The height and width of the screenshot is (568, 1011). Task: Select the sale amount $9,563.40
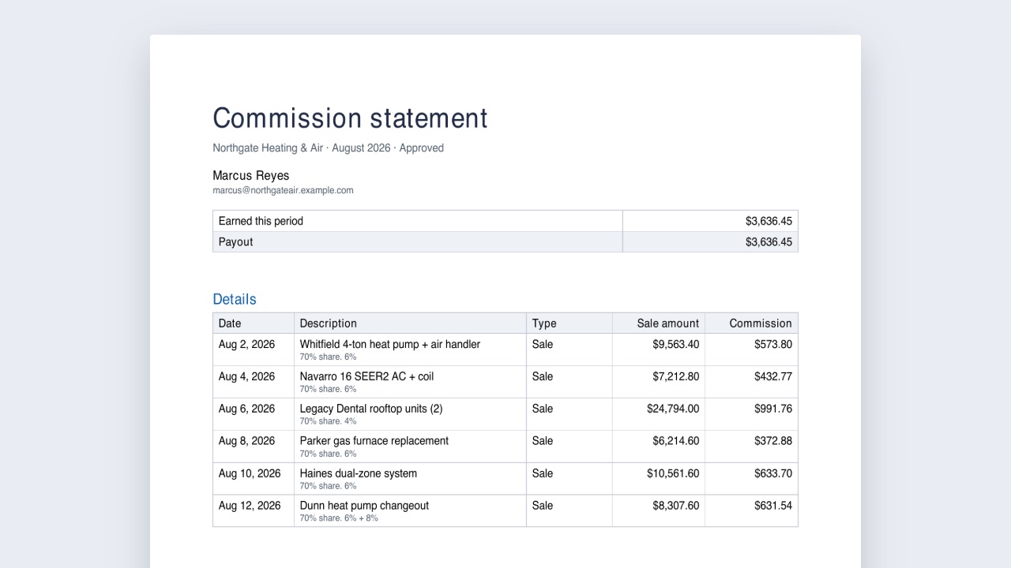pyautogui.click(x=676, y=345)
